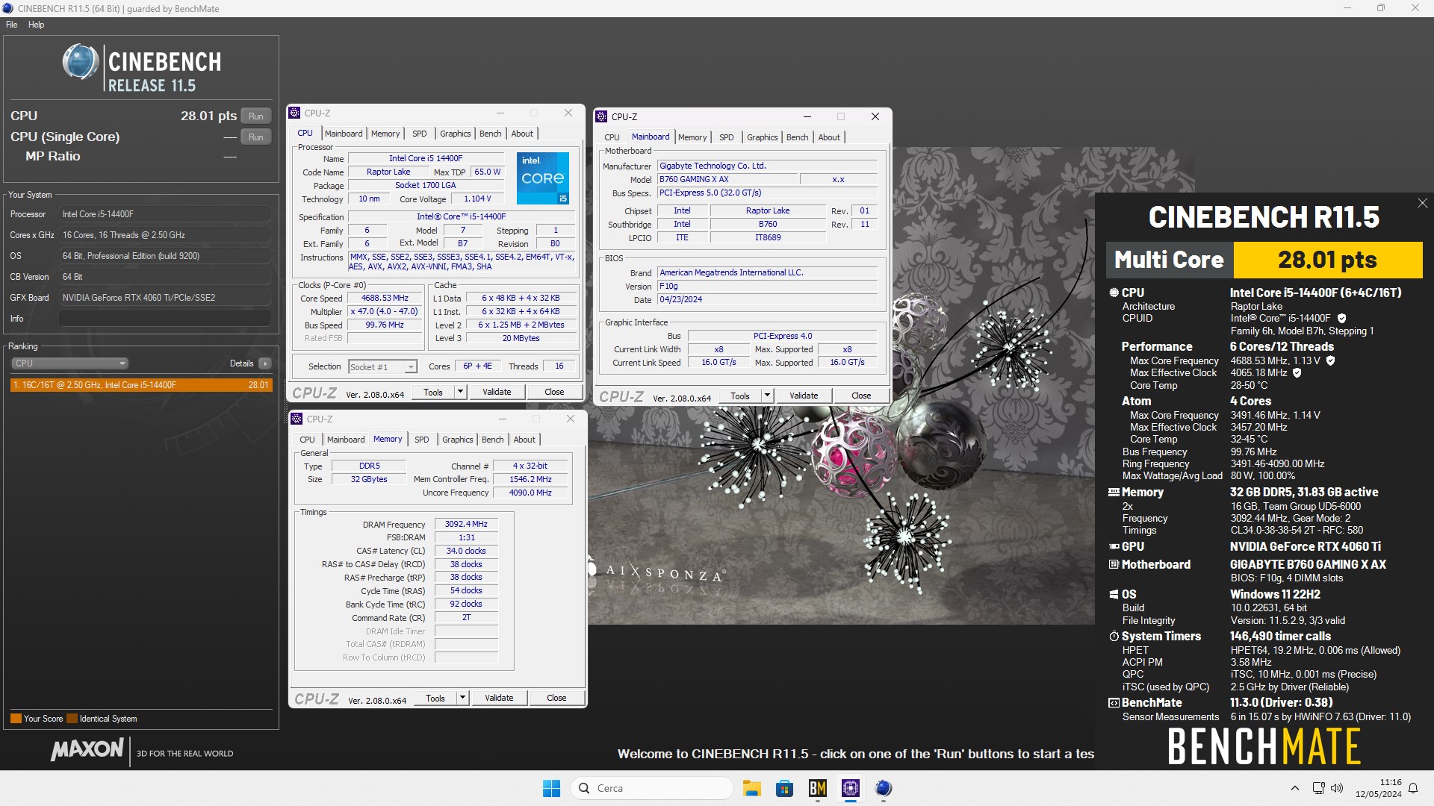Open Memory tab in CPU-Z CPU window

pyautogui.click(x=385, y=134)
